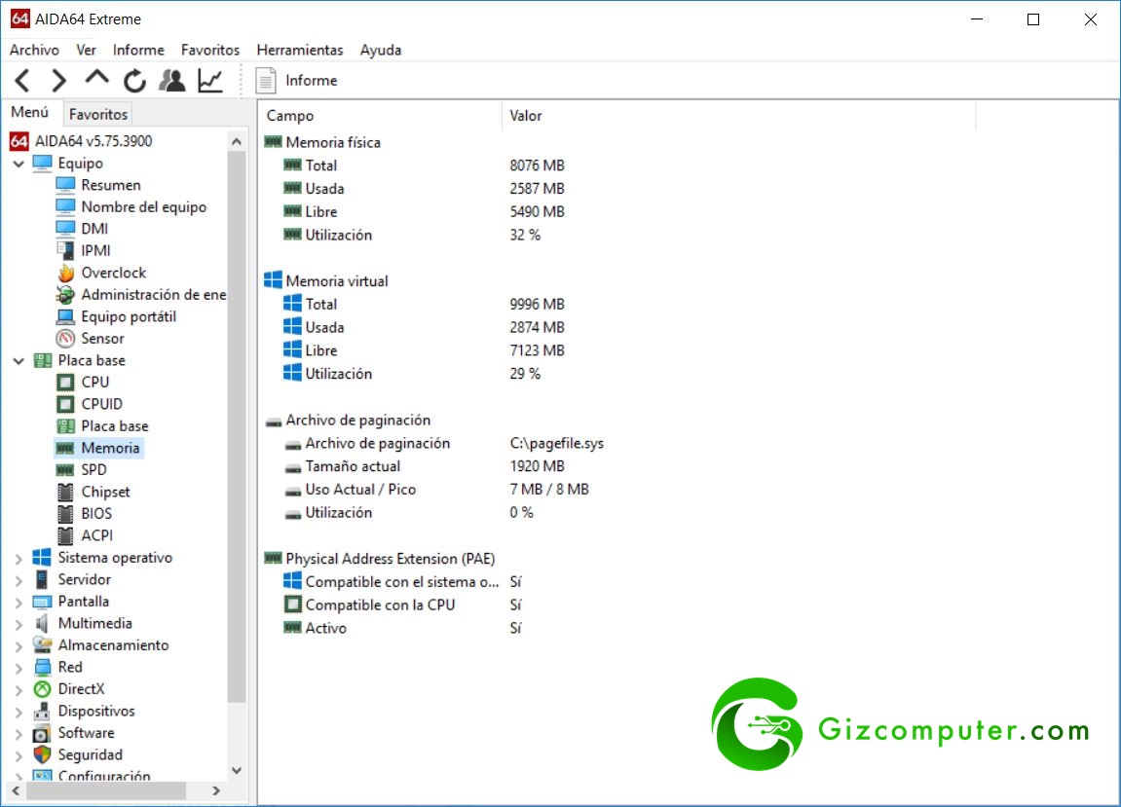
Task: Collapse the Placa base tree node
Action: point(19,361)
